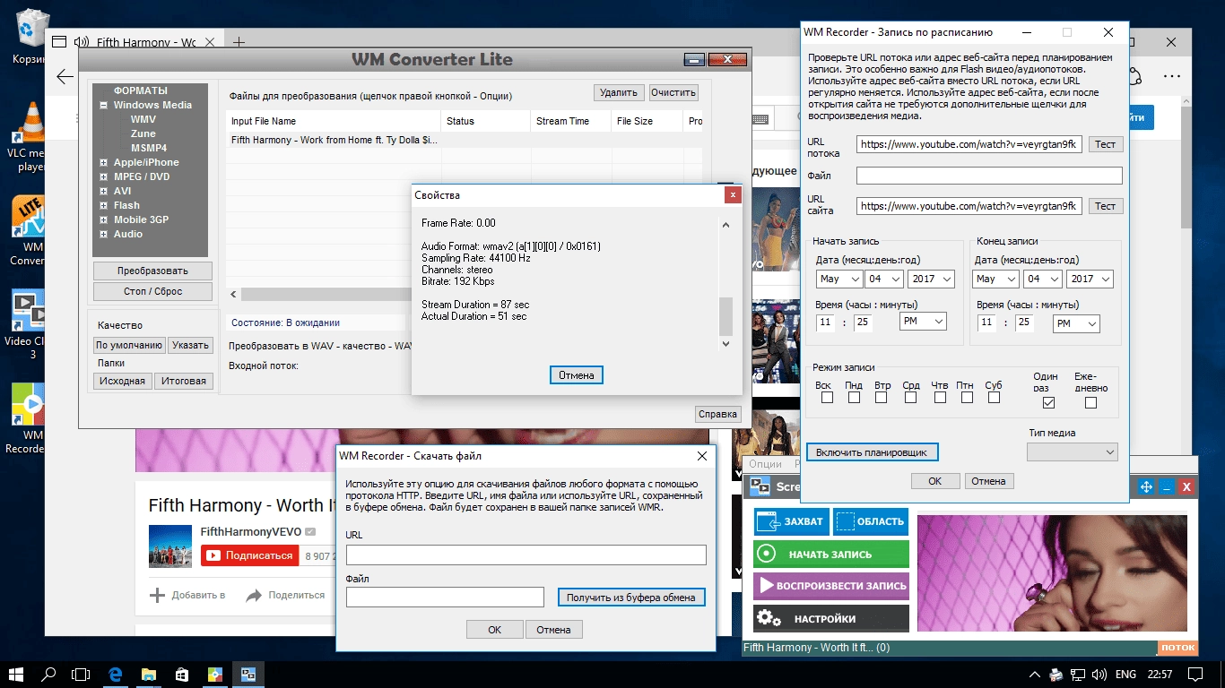Image resolution: width=1225 pixels, height=688 pixels.
Task: Click the Поделиться share arrow
Action: click(x=253, y=595)
